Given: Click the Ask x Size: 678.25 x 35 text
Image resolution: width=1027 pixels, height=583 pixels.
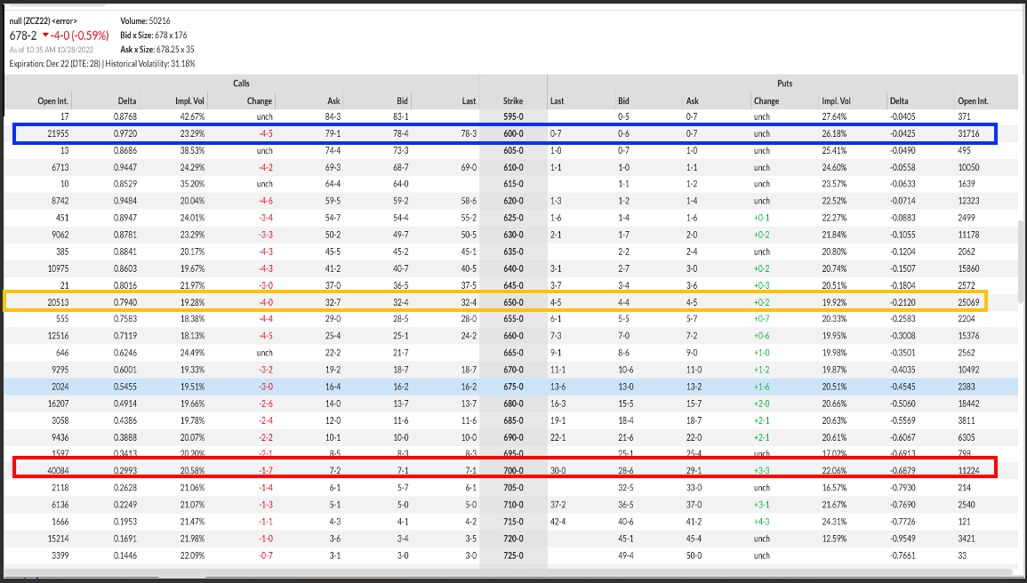Looking at the screenshot, I should [157, 50].
